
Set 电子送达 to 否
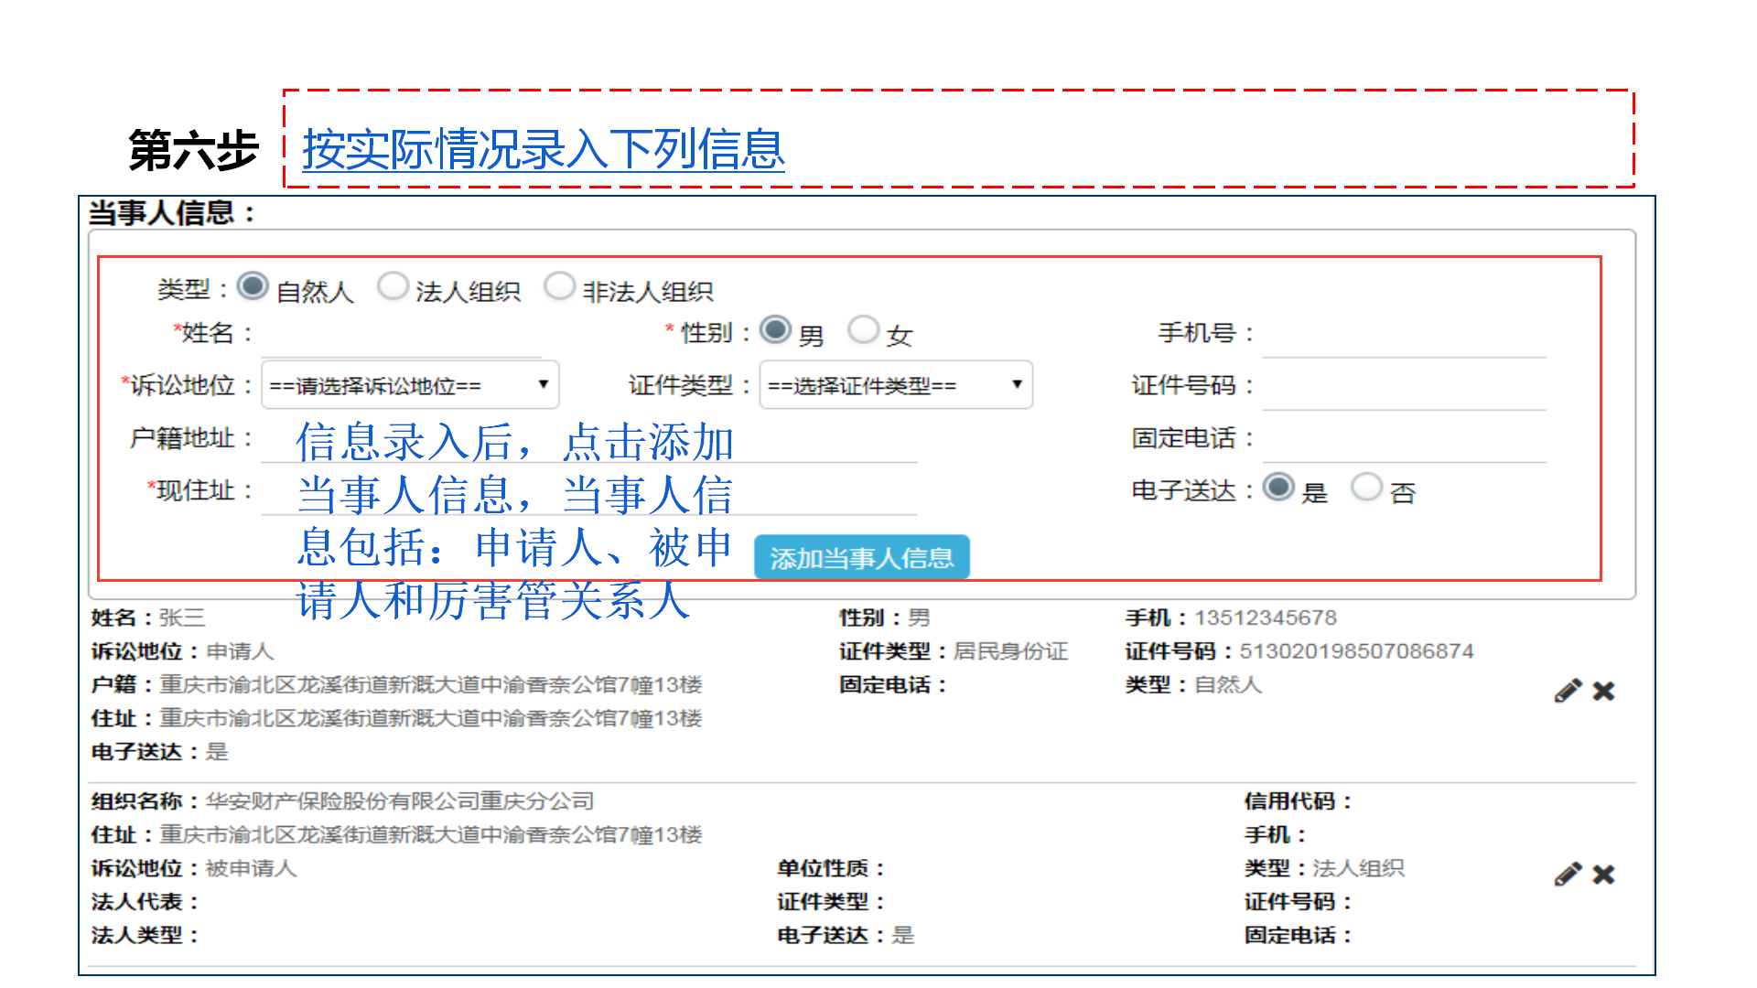(1367, 488)
